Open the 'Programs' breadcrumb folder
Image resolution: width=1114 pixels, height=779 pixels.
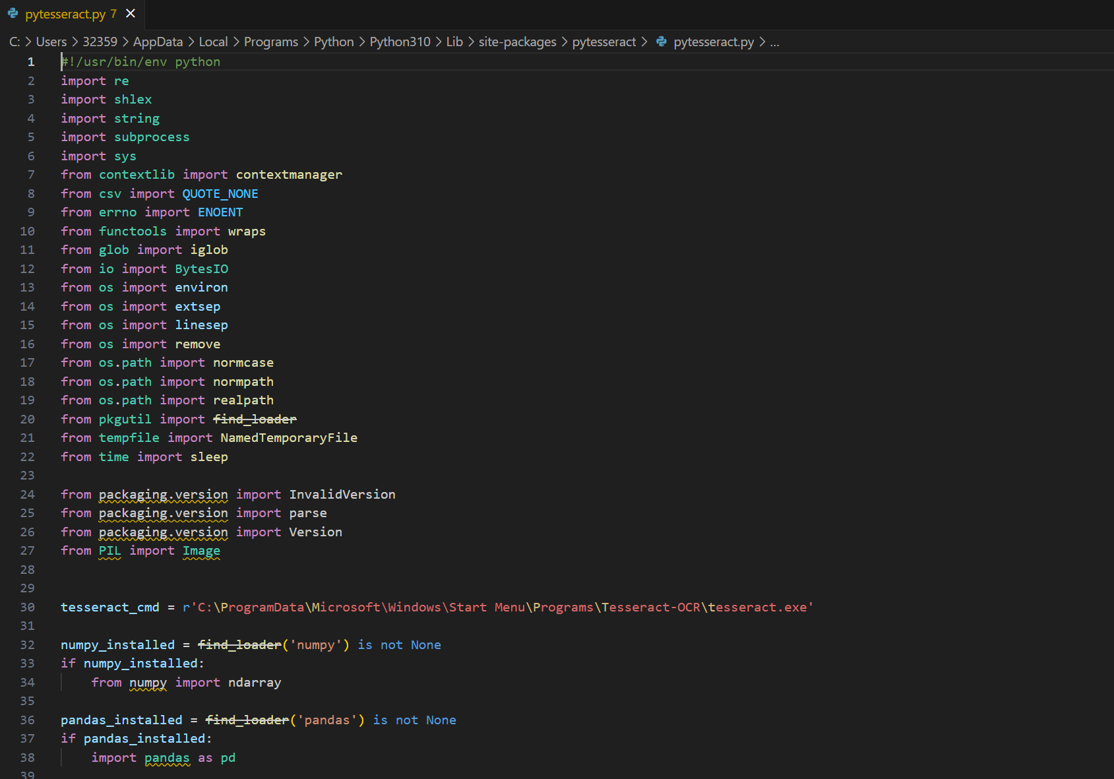tap(271, 42)
